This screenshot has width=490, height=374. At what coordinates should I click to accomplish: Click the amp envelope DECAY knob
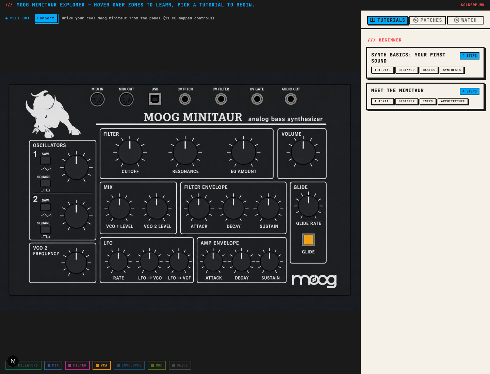click(x=242, y=261)
